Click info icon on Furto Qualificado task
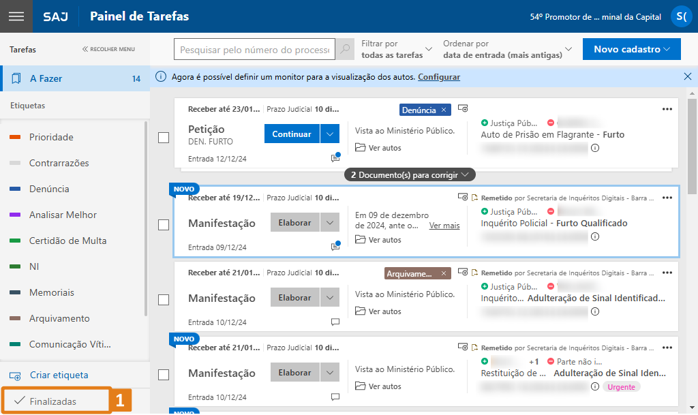The width and height of the screenshot is (698, 415). tap(595, 236)
